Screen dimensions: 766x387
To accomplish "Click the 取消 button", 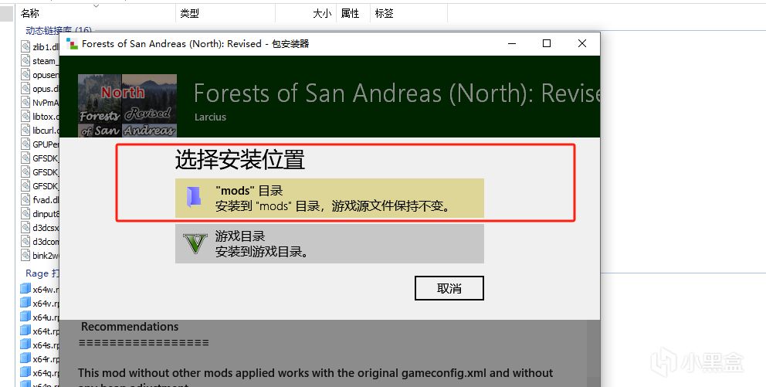I will coord(449,288).
